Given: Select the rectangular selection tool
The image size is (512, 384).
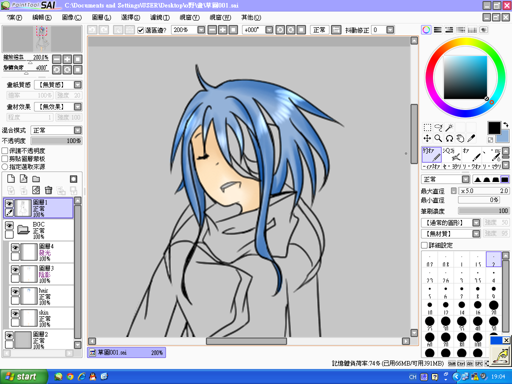Looking at the screenshot, I should coord(427,127).
